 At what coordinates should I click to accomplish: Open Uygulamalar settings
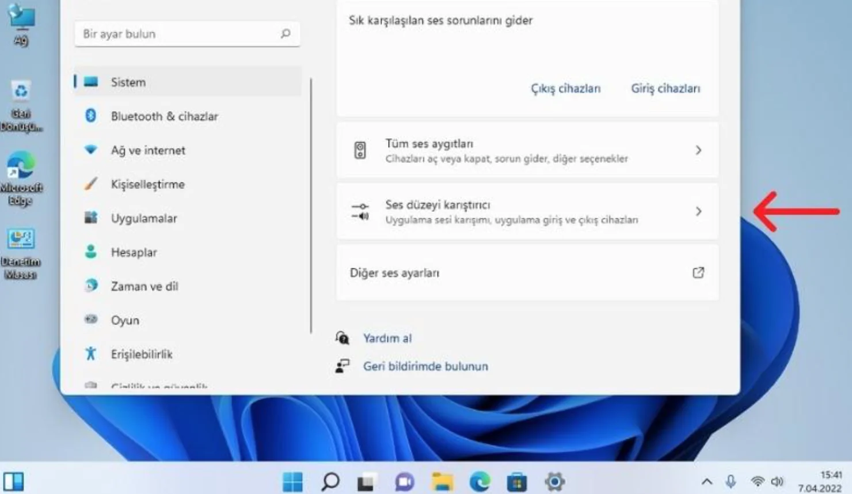point(92,218)
